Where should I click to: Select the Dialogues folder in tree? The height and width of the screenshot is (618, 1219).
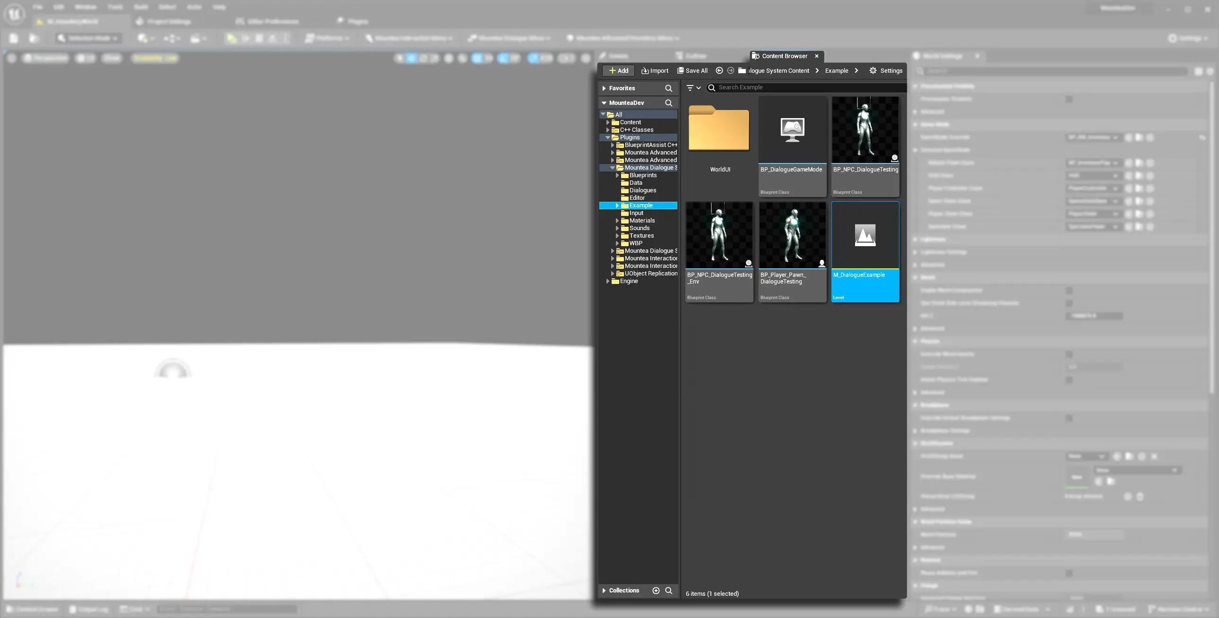click(x=642, y=190)
